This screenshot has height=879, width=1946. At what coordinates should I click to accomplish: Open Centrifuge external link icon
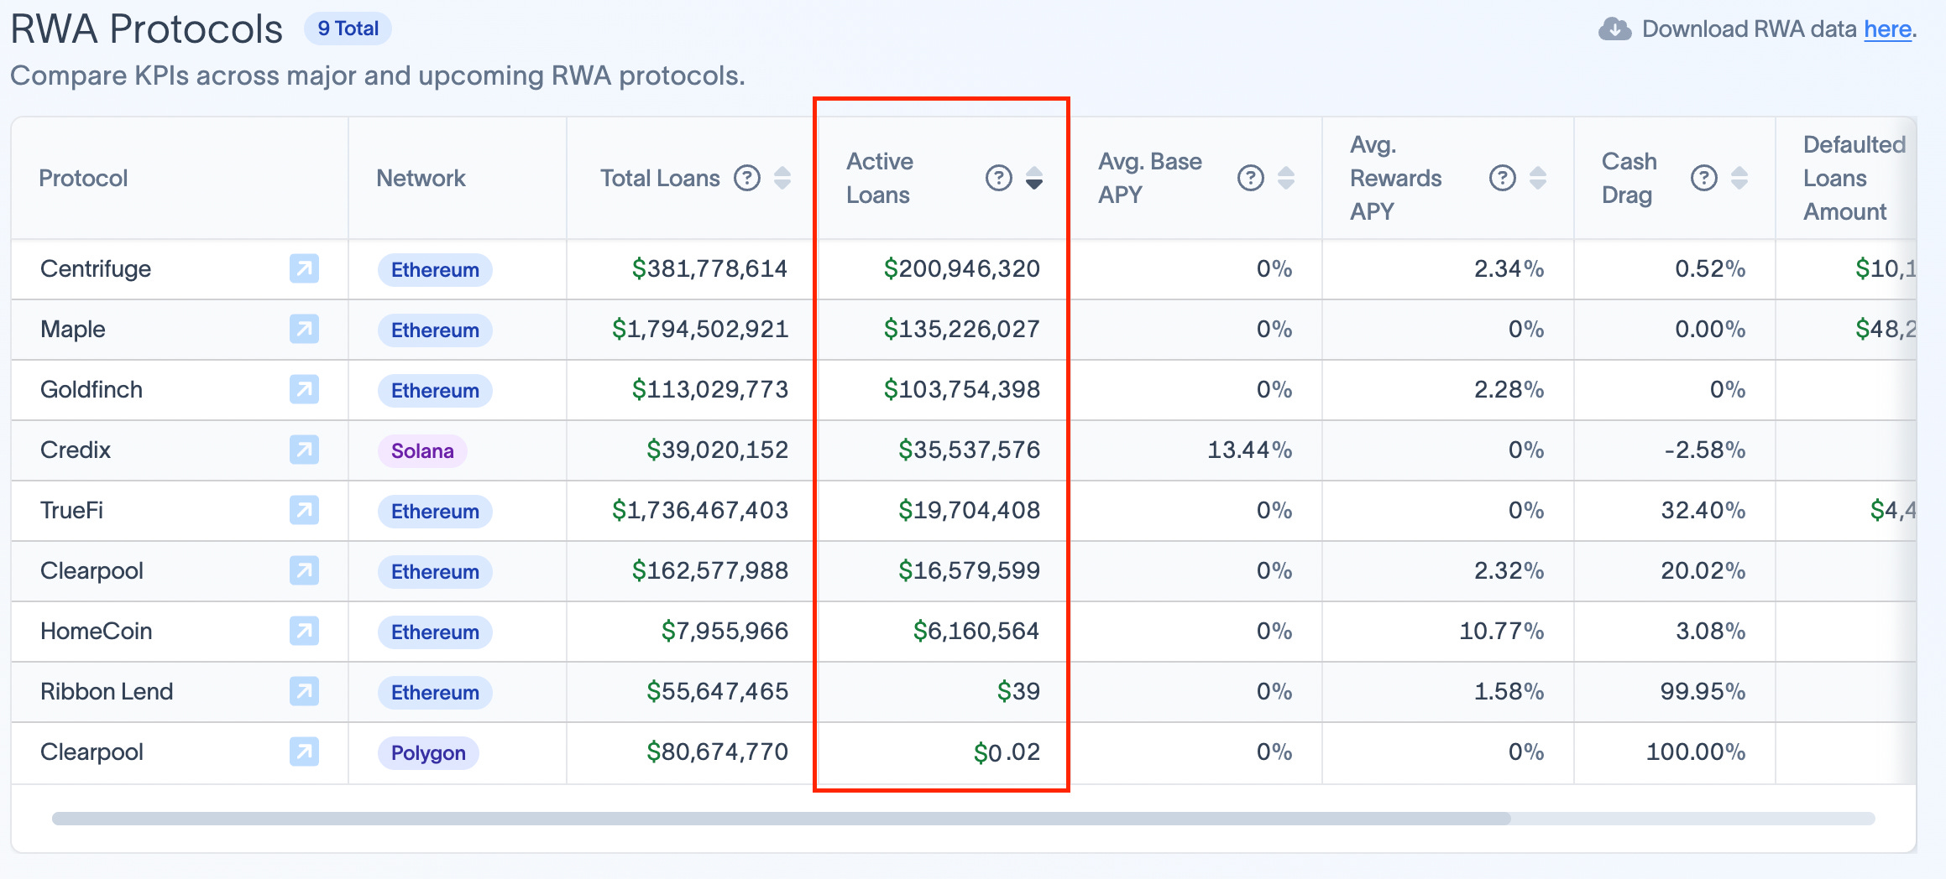pyautogui.click(x=304, y=268)
